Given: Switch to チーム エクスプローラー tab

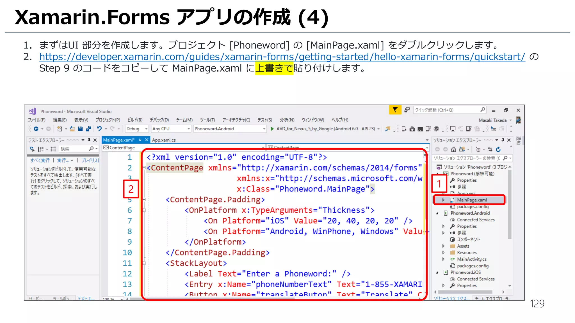Looking at the screenshot, I should (x=493, y=298).
